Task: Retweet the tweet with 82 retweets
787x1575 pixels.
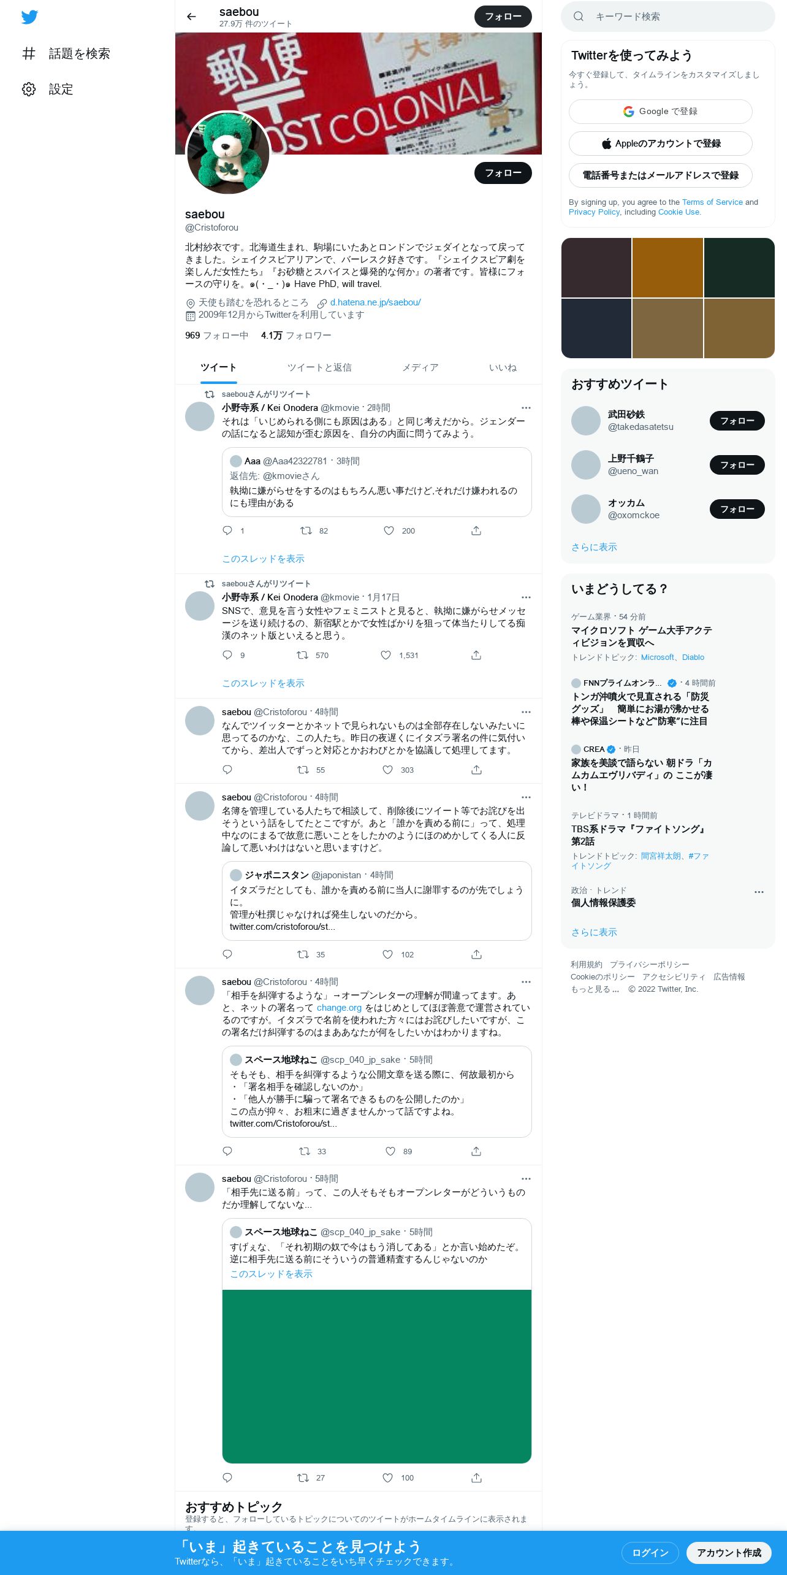Action: click(305, 531)
